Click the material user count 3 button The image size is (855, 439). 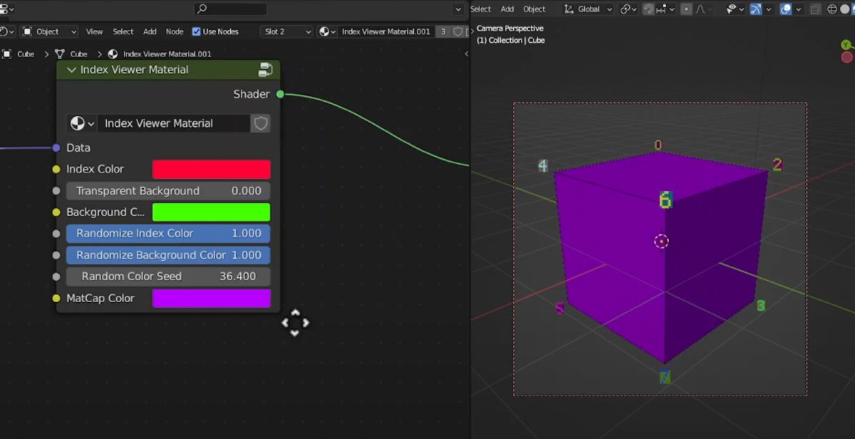click(x=442, y=32)
